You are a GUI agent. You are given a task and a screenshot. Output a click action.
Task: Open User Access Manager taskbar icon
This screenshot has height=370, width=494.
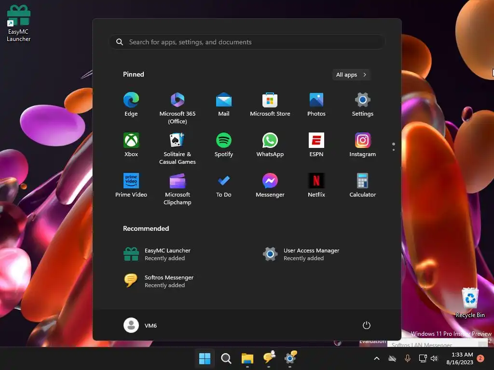tap(290, 358)
